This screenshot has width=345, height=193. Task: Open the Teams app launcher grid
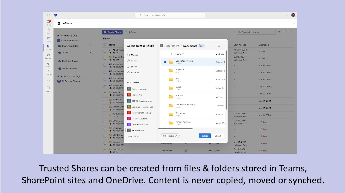click(48, 15)
